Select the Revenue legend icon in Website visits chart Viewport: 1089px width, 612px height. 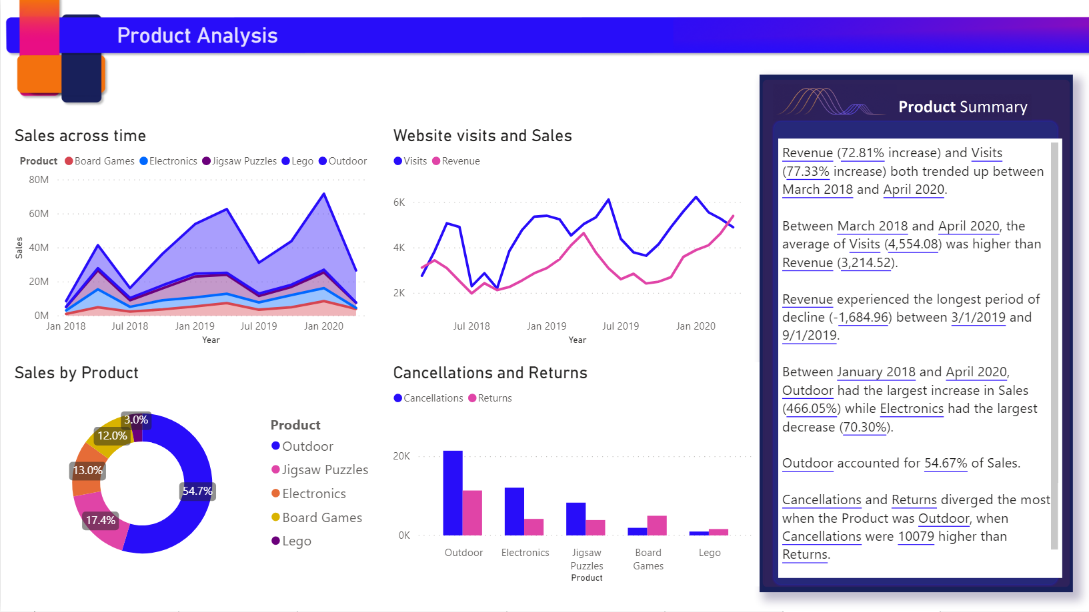pyautogui.click(x=437, y=161)
